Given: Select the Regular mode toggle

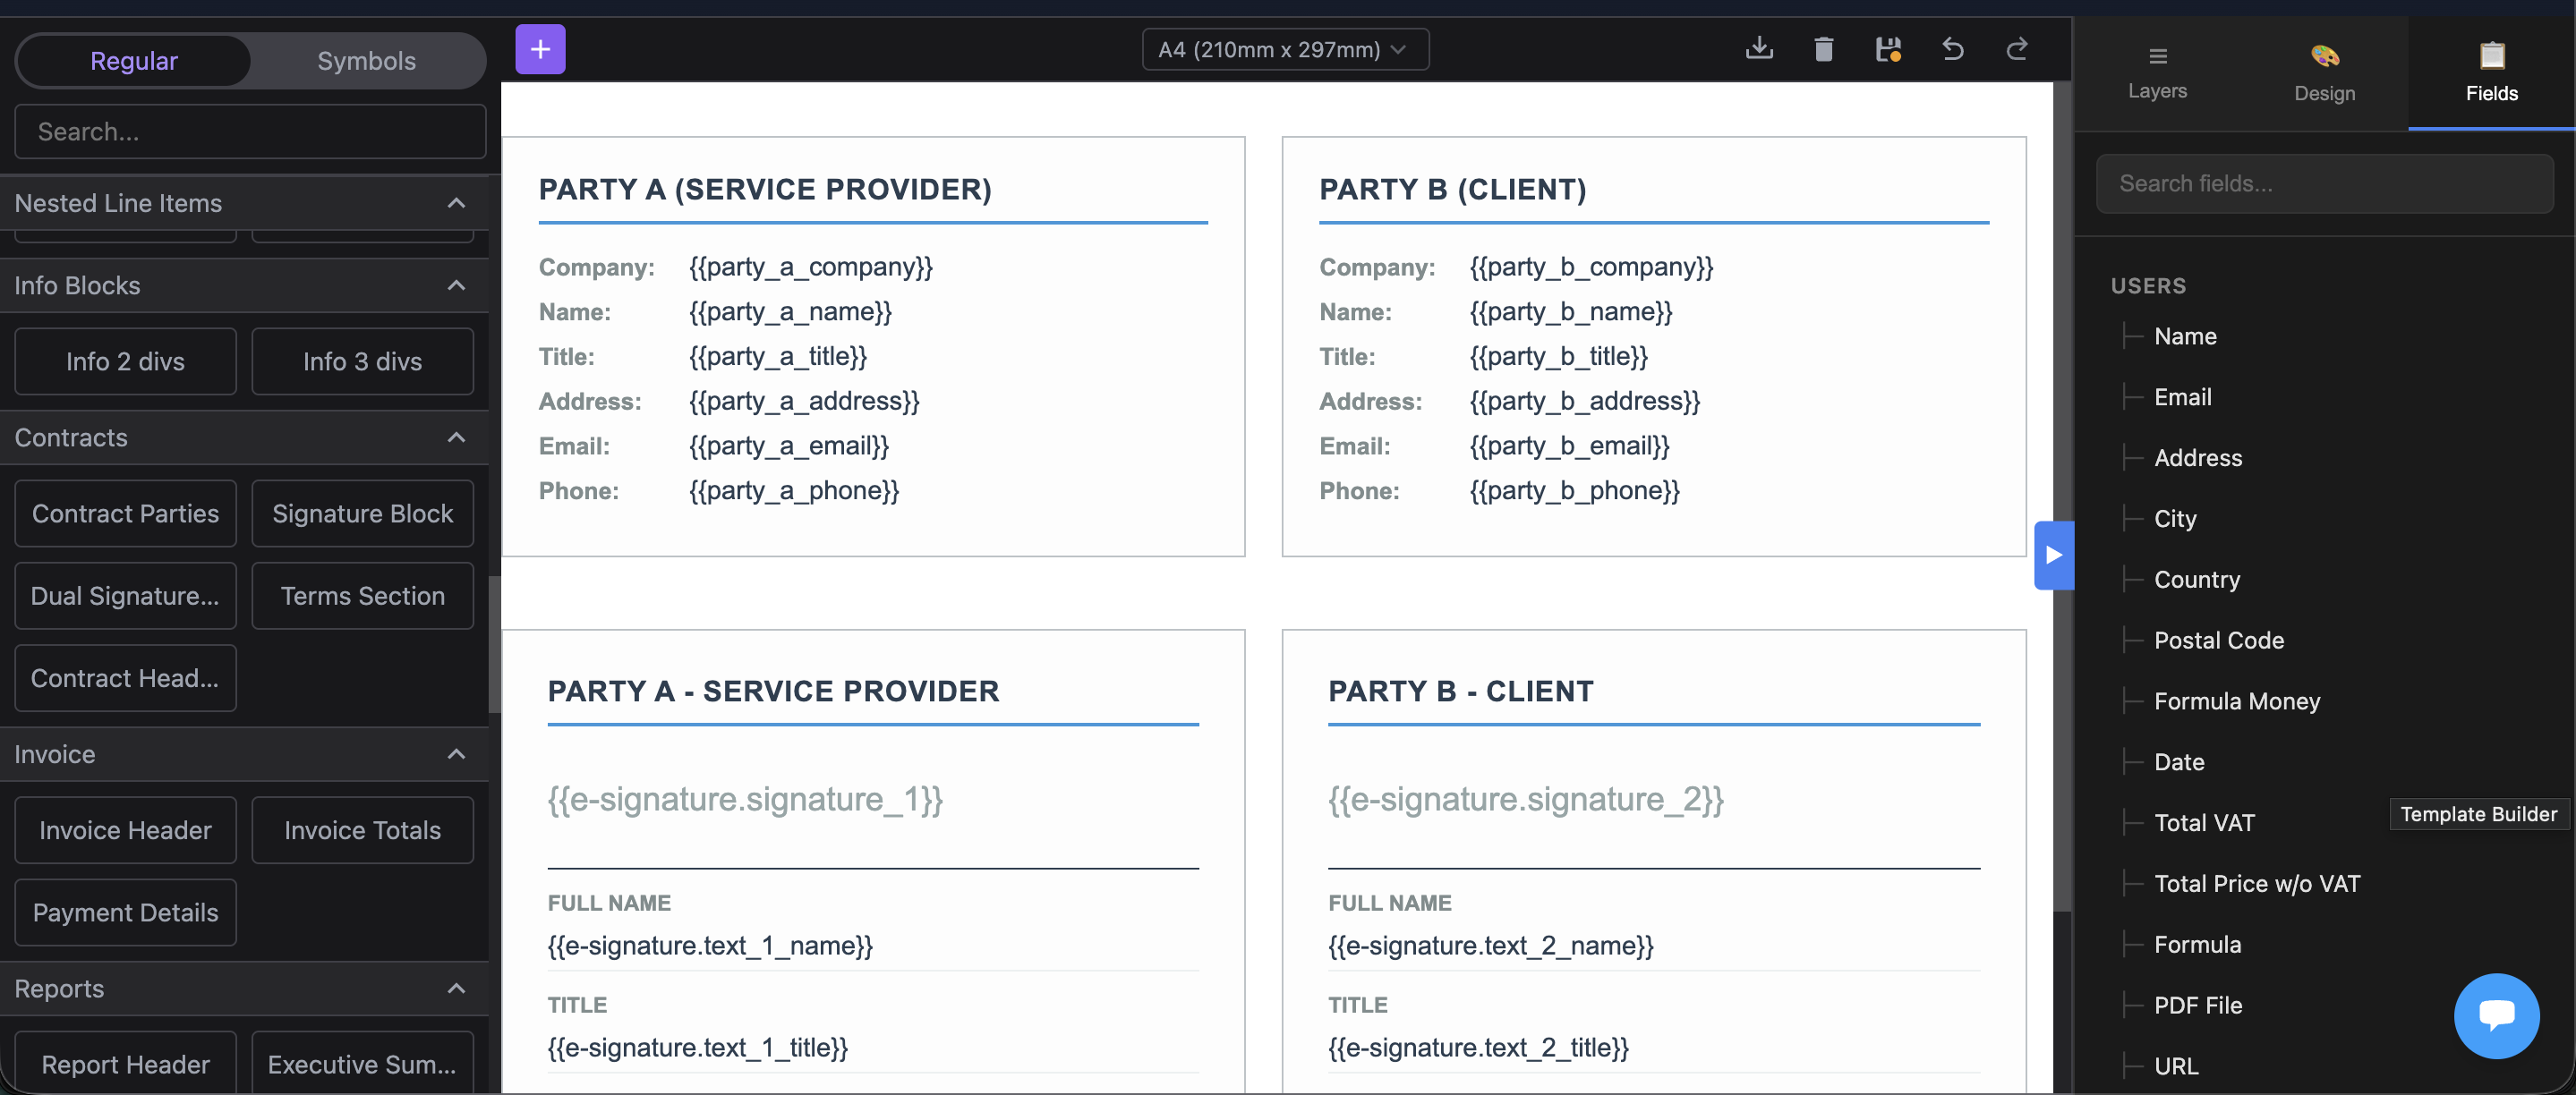Looking at the screenshot, I should tap(134, 61).
